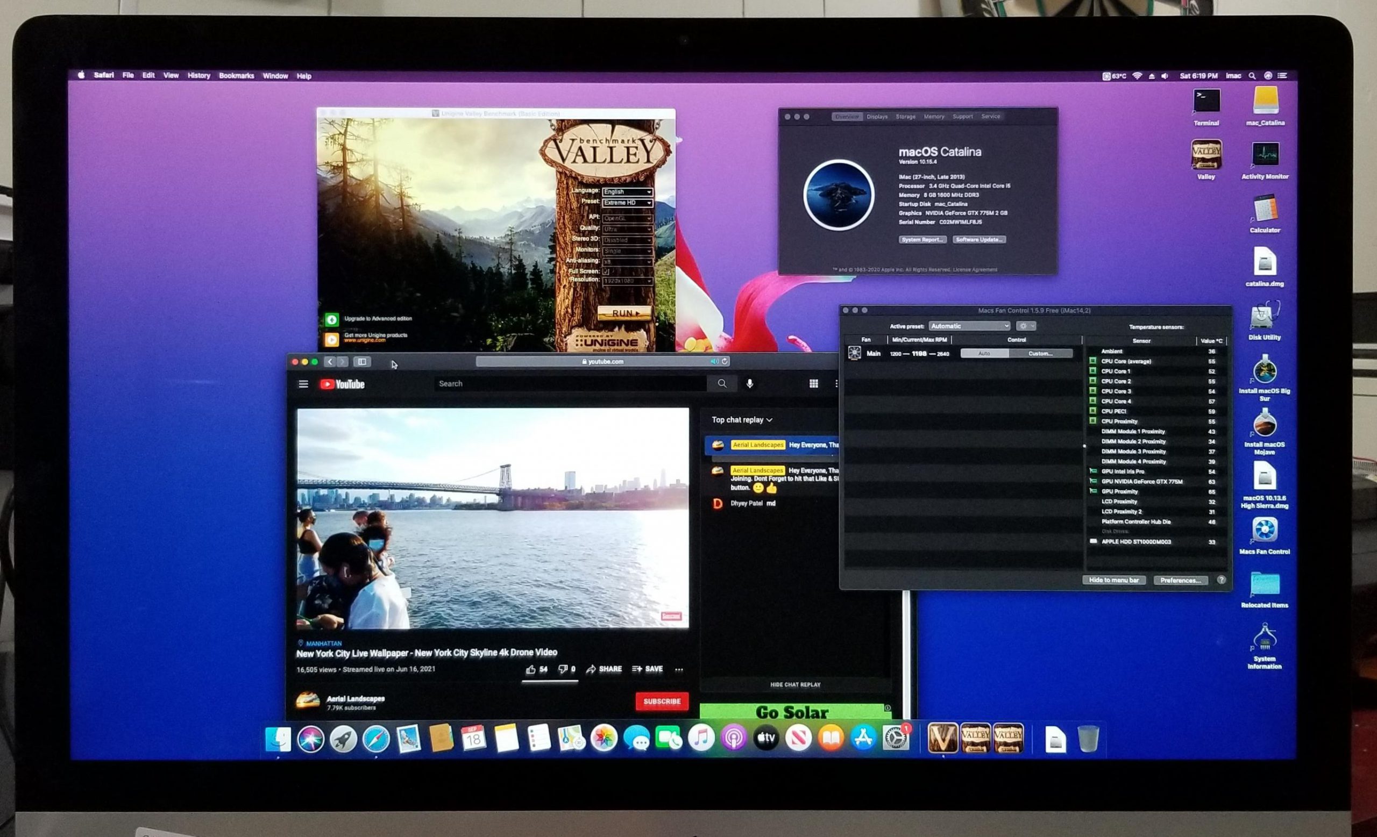Open the API dropdown showing OpenGL

[627, 218]
